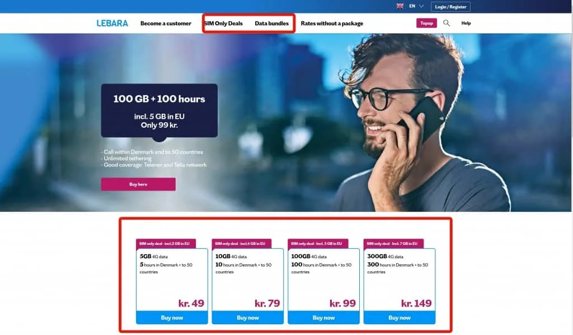Click the 100 GB + 100 hours promo box
The image size is (573, 335).
coord(159,110)
